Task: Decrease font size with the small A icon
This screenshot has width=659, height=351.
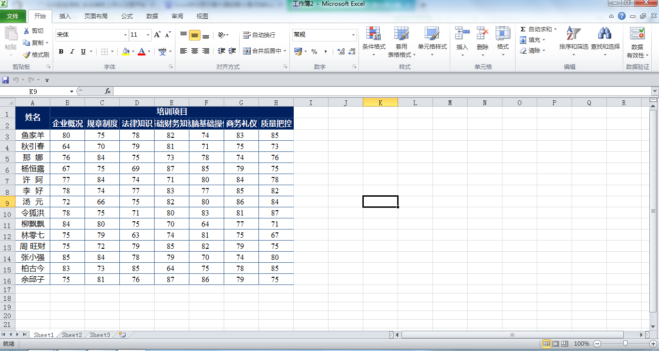Action: click(168, 35)
